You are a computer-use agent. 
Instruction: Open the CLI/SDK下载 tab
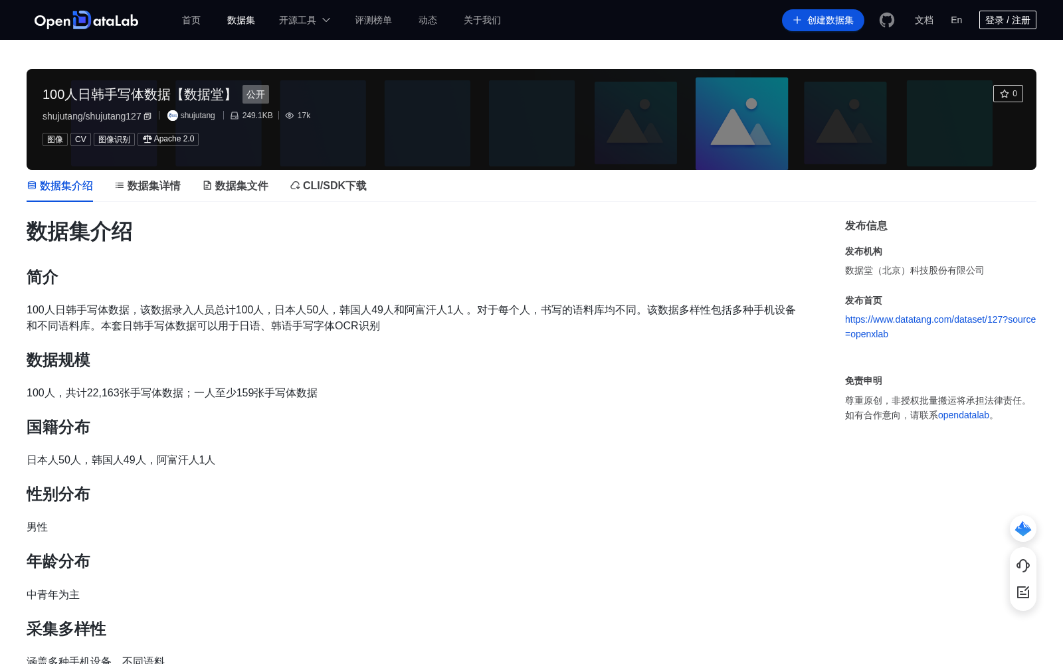coord(328,186)
